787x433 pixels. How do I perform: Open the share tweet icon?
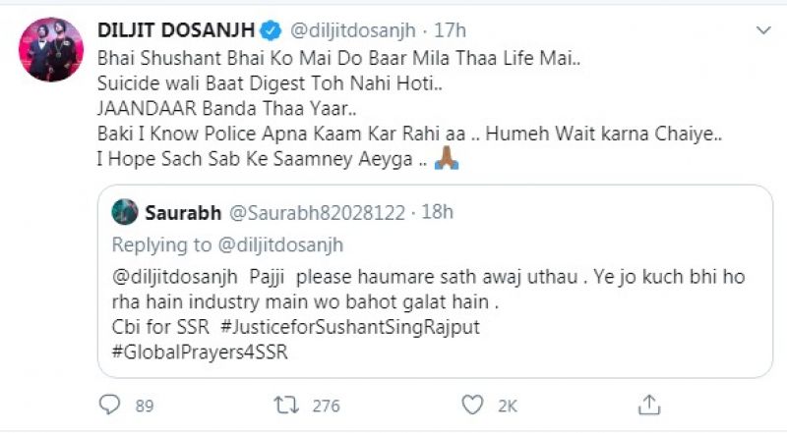[x=648, y=404]
